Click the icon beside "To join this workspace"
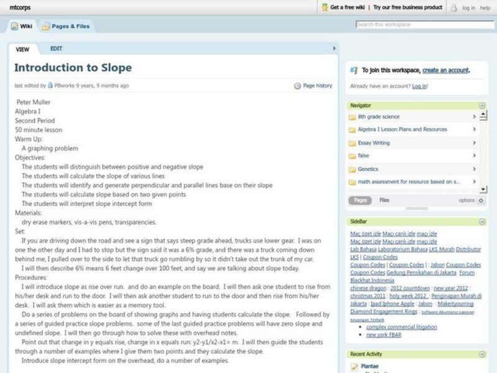 tap(354, 70)
